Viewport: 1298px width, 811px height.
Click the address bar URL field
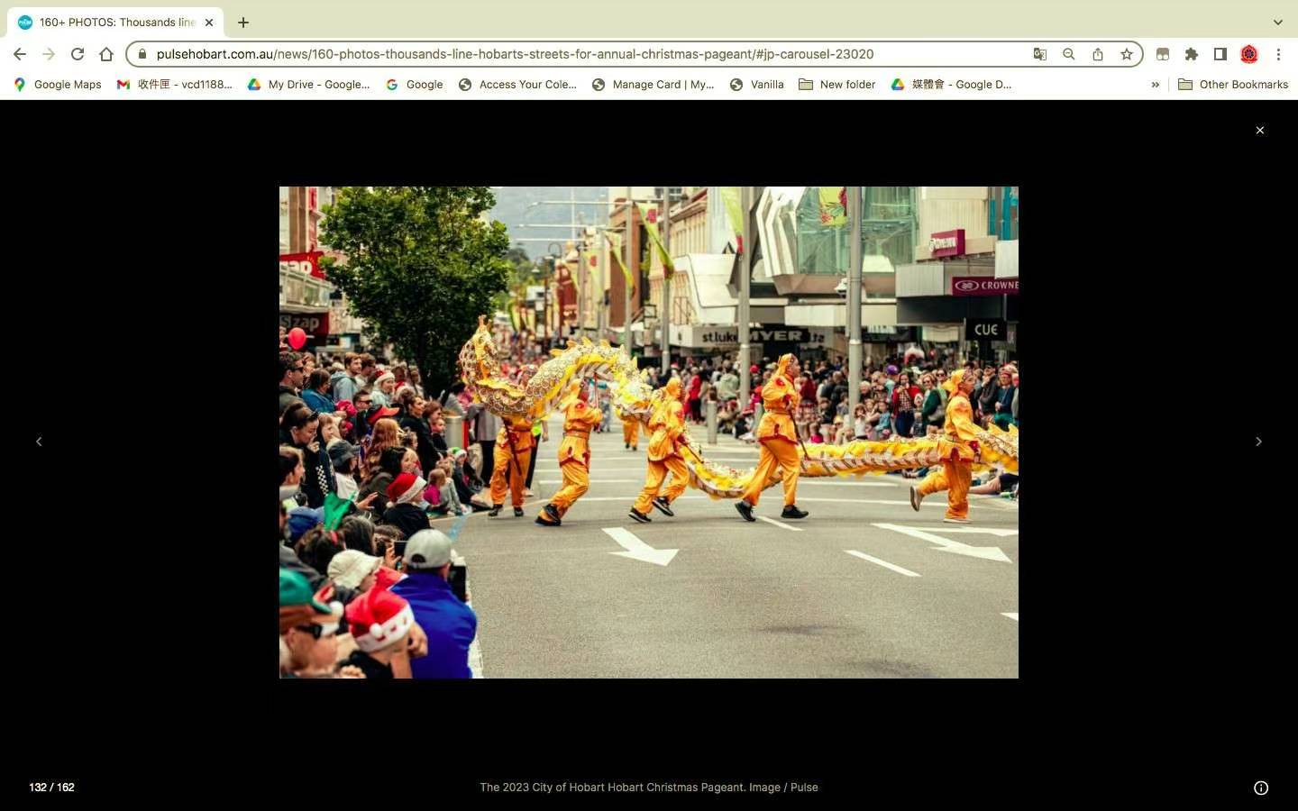click(514, 54)
